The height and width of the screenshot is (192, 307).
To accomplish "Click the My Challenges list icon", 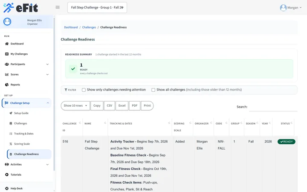I will (7, 54).
